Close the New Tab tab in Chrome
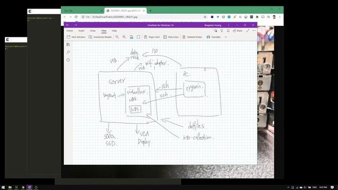The width and height of the screenshot is (338, 190). click(101, 11)
